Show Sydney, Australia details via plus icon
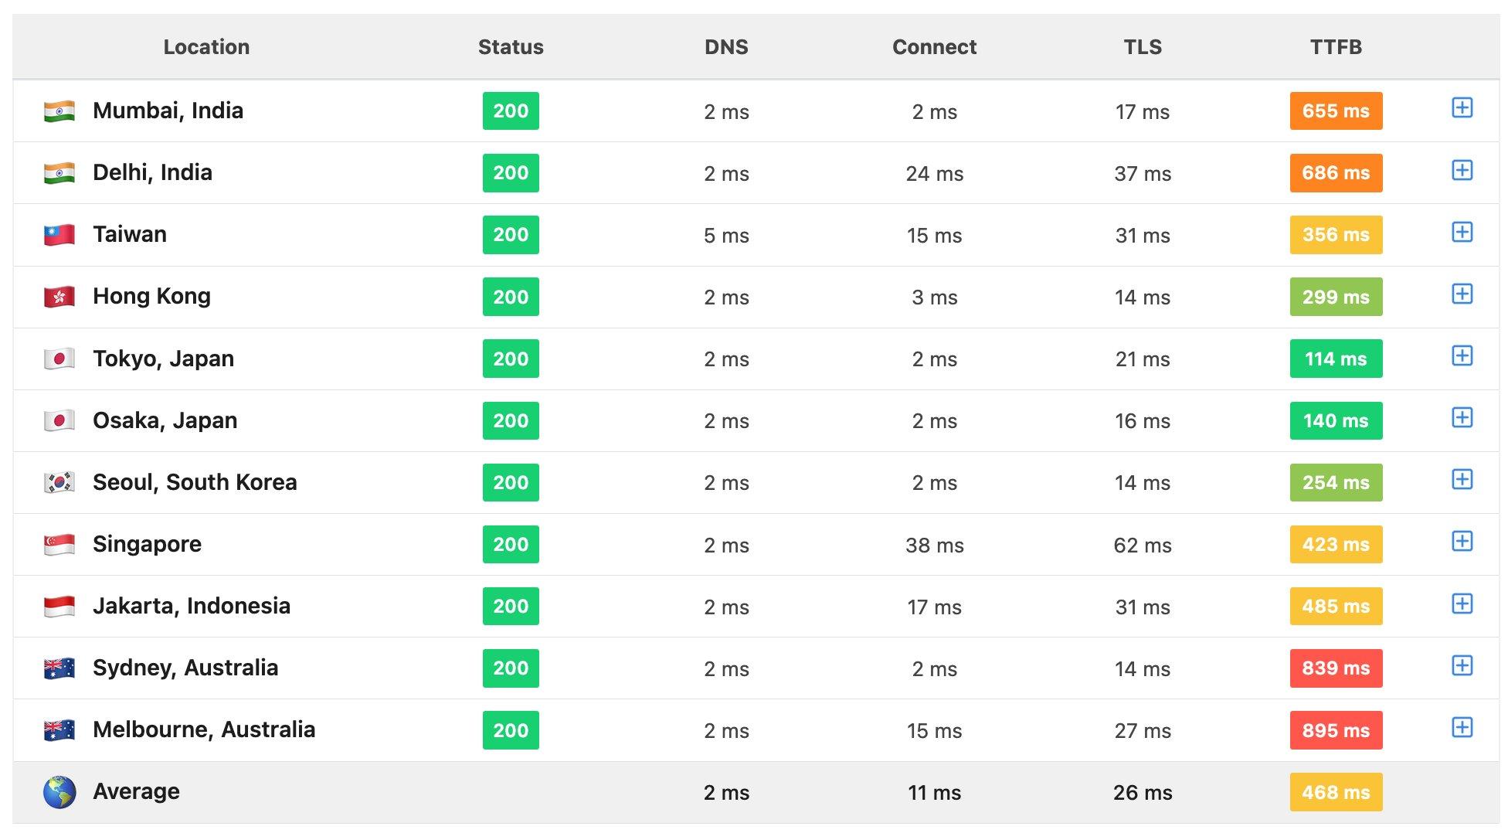Screen dimensions: 1508x833 click(x=1462, y=665)
